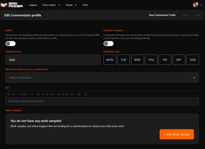The width and height of the screenshot is (205, 149).
Task: Select MON as available day
Action: tap(110, 60)
